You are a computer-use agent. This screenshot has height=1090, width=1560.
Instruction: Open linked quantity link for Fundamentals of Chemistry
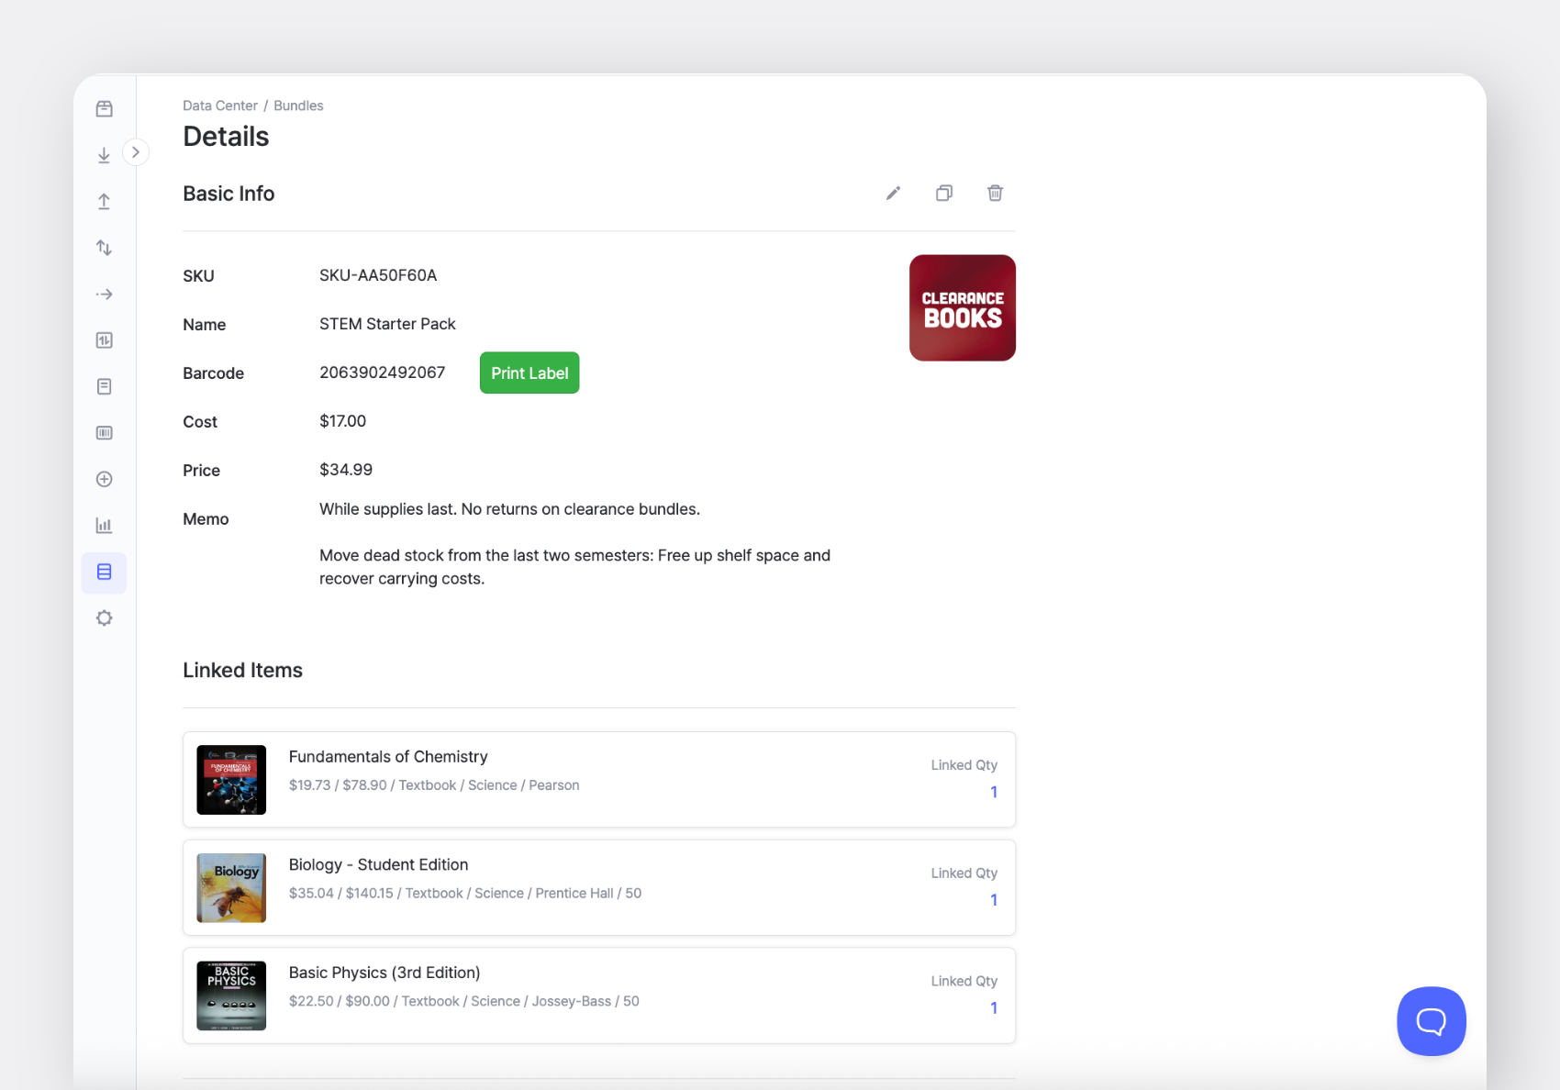click(994, 792)
